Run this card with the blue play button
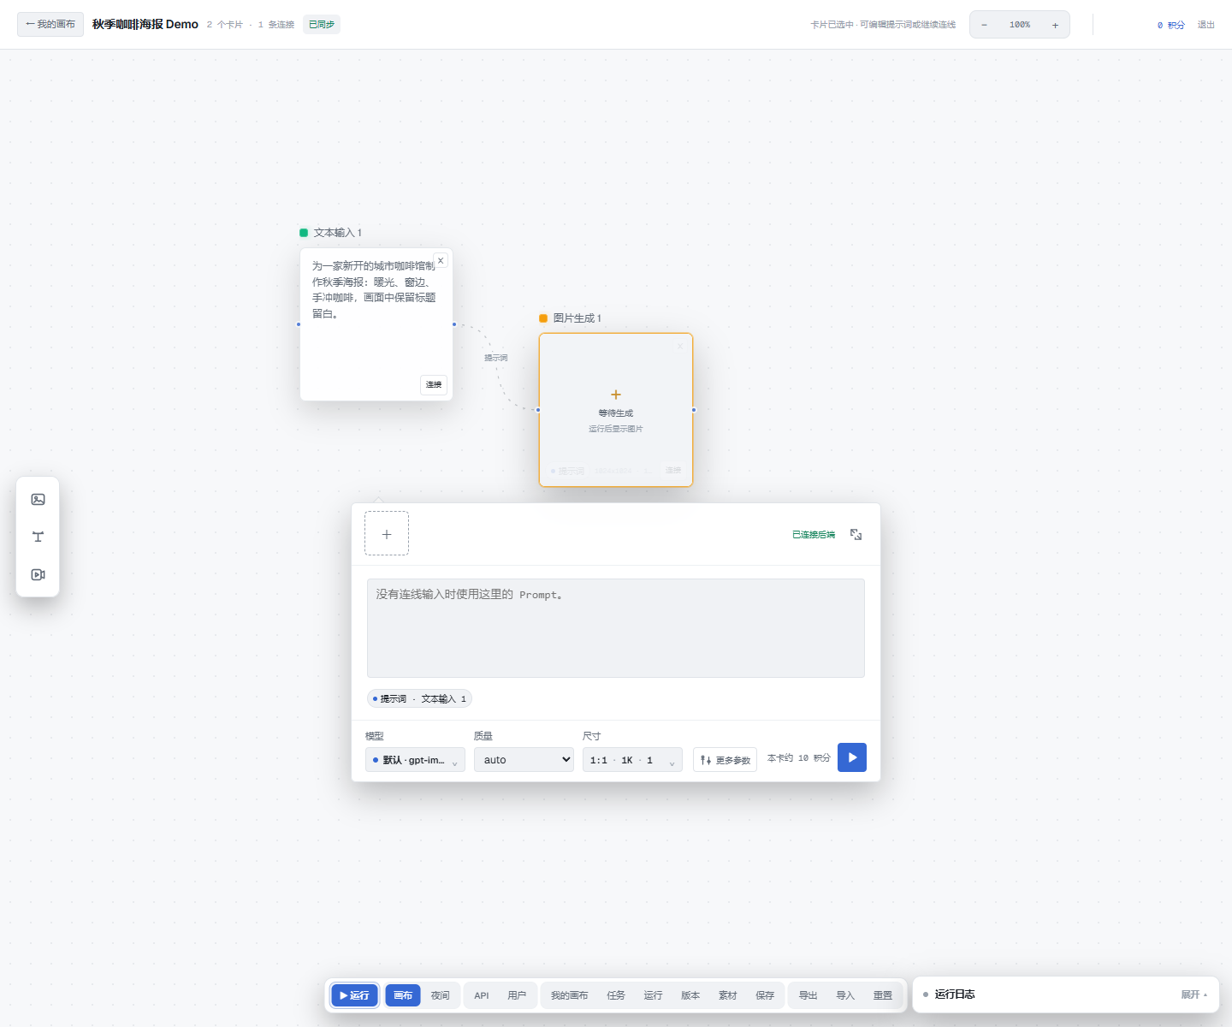This screenshot has height=1027, width=1232. [852, 757]
